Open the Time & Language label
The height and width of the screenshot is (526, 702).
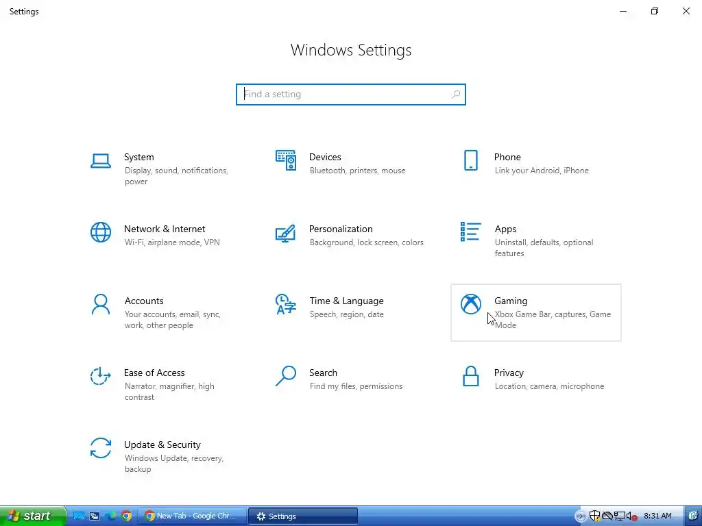point(346,301)
